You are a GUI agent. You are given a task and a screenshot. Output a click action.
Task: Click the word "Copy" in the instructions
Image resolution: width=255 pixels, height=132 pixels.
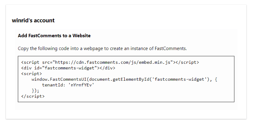coord(23,48)
